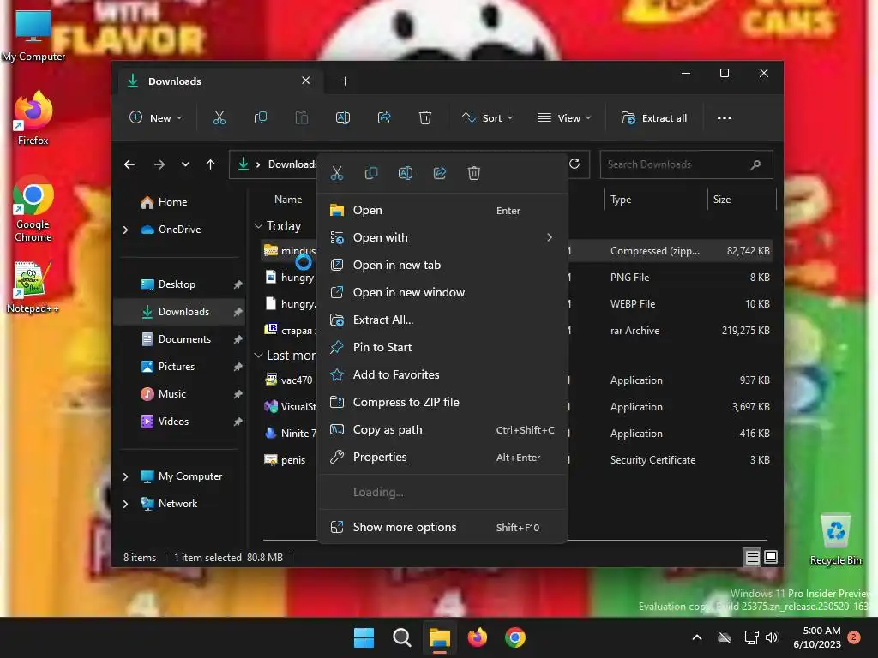
Task: Open the Windows Start button
Action: tap(364, 637)
